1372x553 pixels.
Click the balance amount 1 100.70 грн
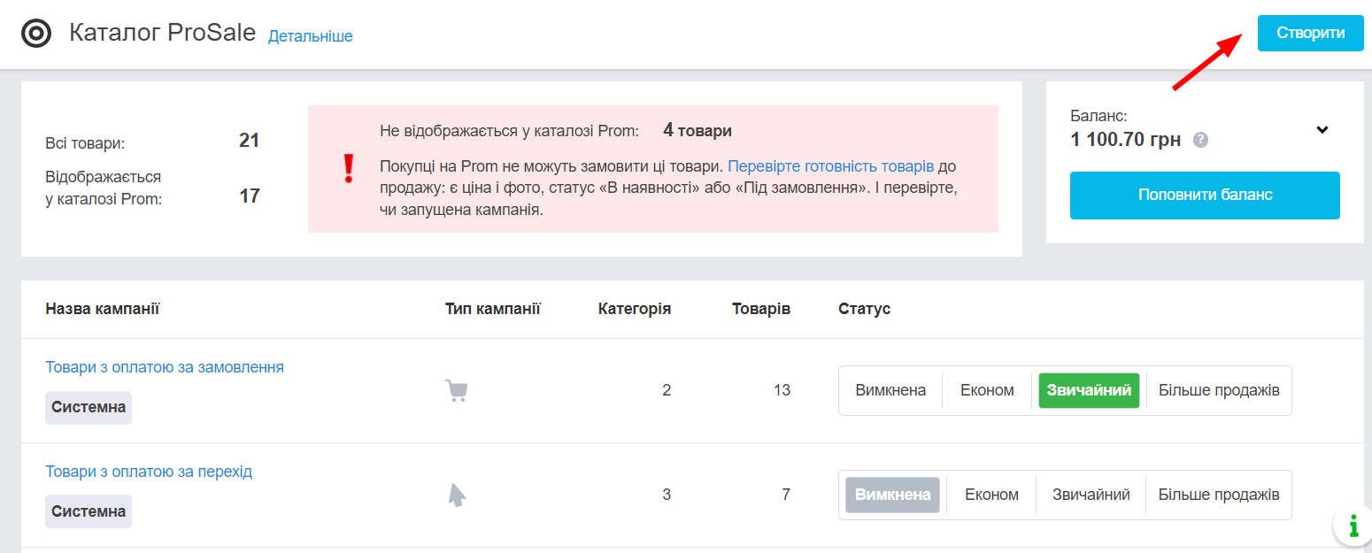click(1125, 139)
